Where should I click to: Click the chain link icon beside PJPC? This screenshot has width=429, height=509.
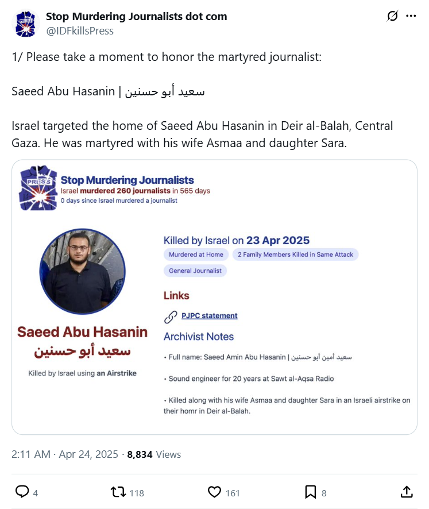pyautogui.click(x=171, y=317)
